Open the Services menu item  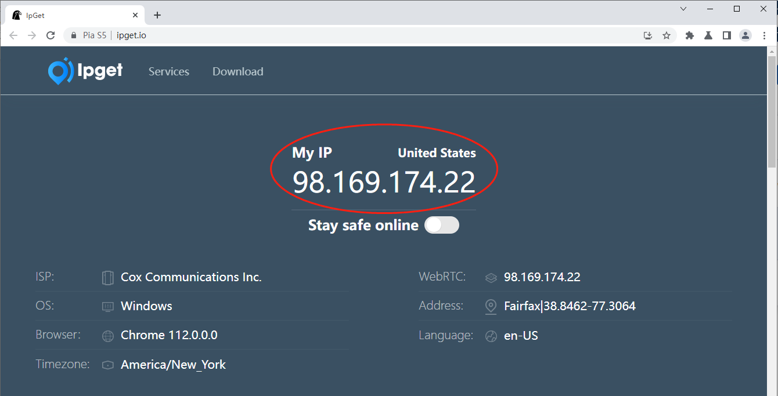pos(168,71)
